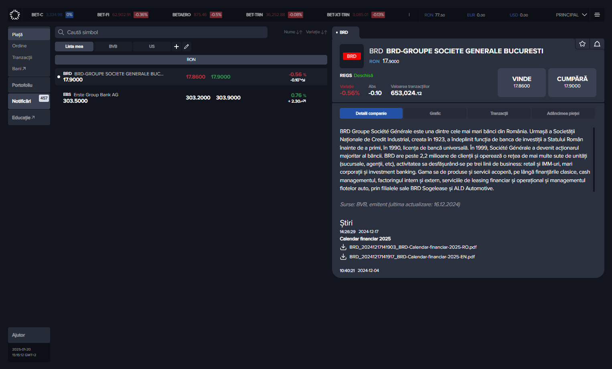Open the hamburger menu icon
This screenshot has height=369, width=612.
597,15
